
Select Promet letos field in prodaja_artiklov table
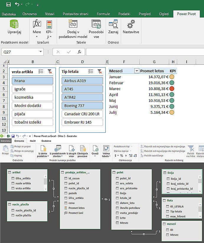tap(75, 208)
